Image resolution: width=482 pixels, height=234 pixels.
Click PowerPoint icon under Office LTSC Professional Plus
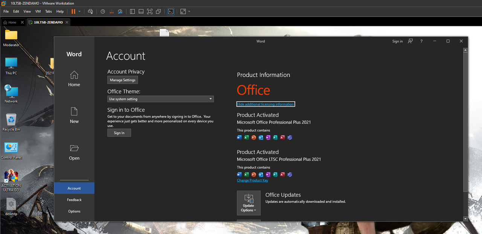coord(253,175)
